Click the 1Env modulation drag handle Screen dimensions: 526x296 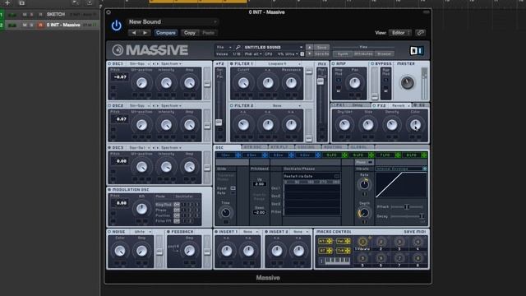click(238, 155)
